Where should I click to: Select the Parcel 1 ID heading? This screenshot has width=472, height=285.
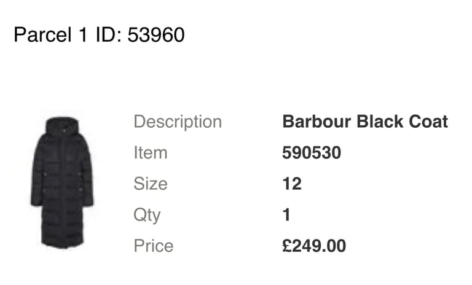tap(99, 34)
